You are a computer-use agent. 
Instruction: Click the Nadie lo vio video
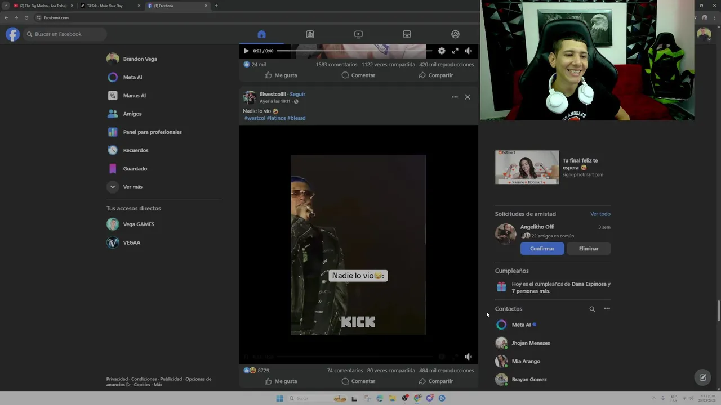[358, 245]
